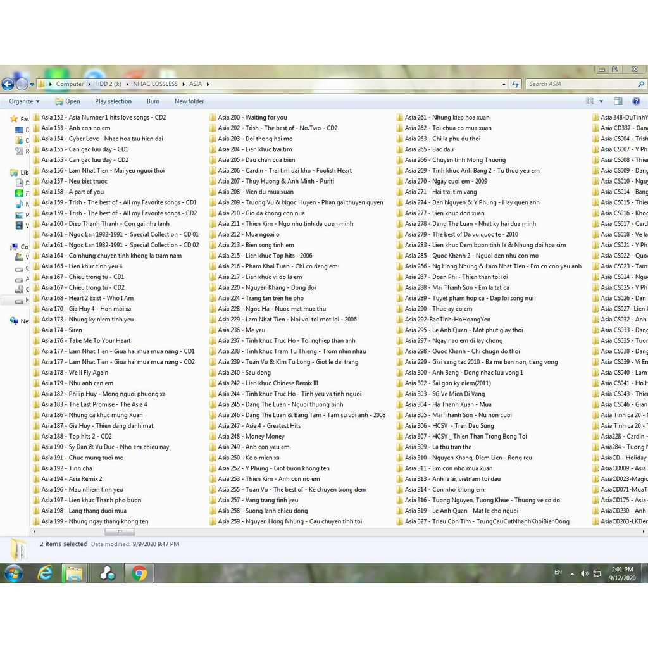Open the Help question mark icon
The image size is (648, 648).
[x=636, y=101]
